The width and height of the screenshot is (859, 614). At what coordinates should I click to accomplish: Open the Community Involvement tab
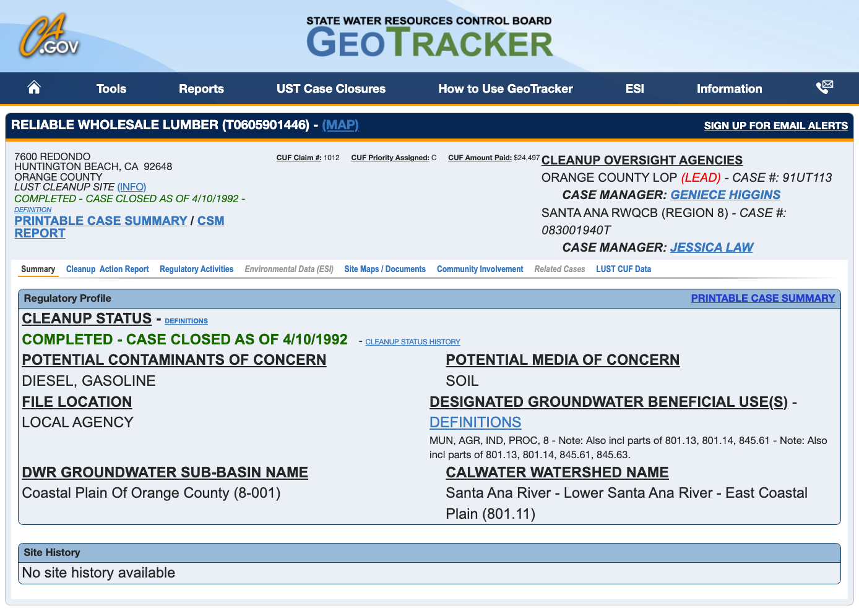click(x=480, y=269)
